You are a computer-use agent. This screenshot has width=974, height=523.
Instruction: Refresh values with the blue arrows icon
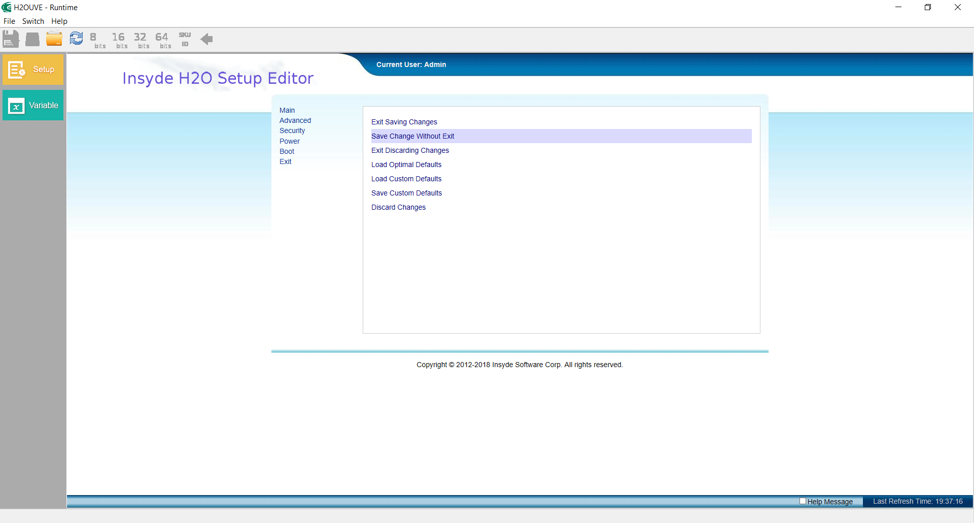pos(76,38)
